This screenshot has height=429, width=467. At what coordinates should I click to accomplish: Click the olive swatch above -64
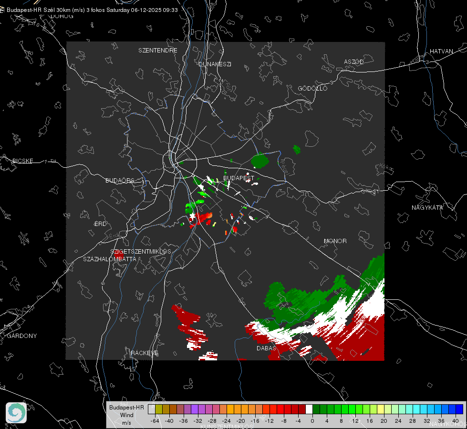point(159,409)
